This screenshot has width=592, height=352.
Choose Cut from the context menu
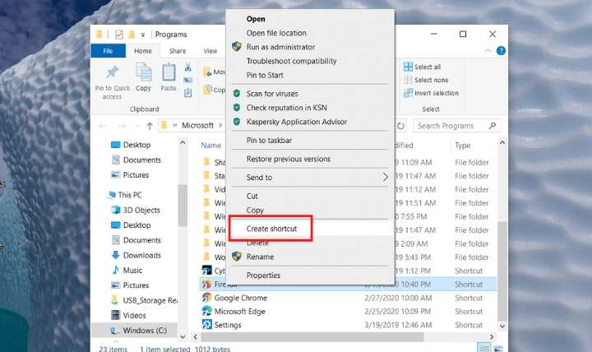click(x=252, y=196)
